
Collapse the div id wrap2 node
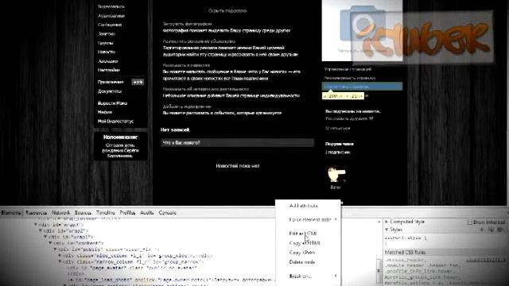pyautogui.click(x=41, y=231)
